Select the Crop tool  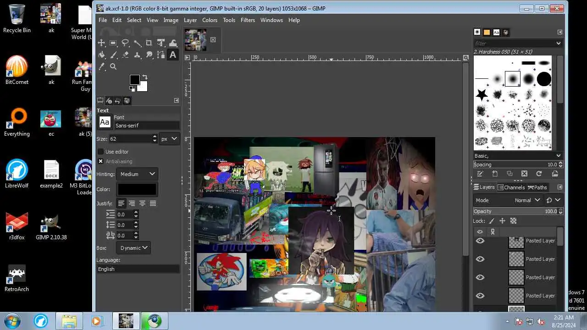149,43
